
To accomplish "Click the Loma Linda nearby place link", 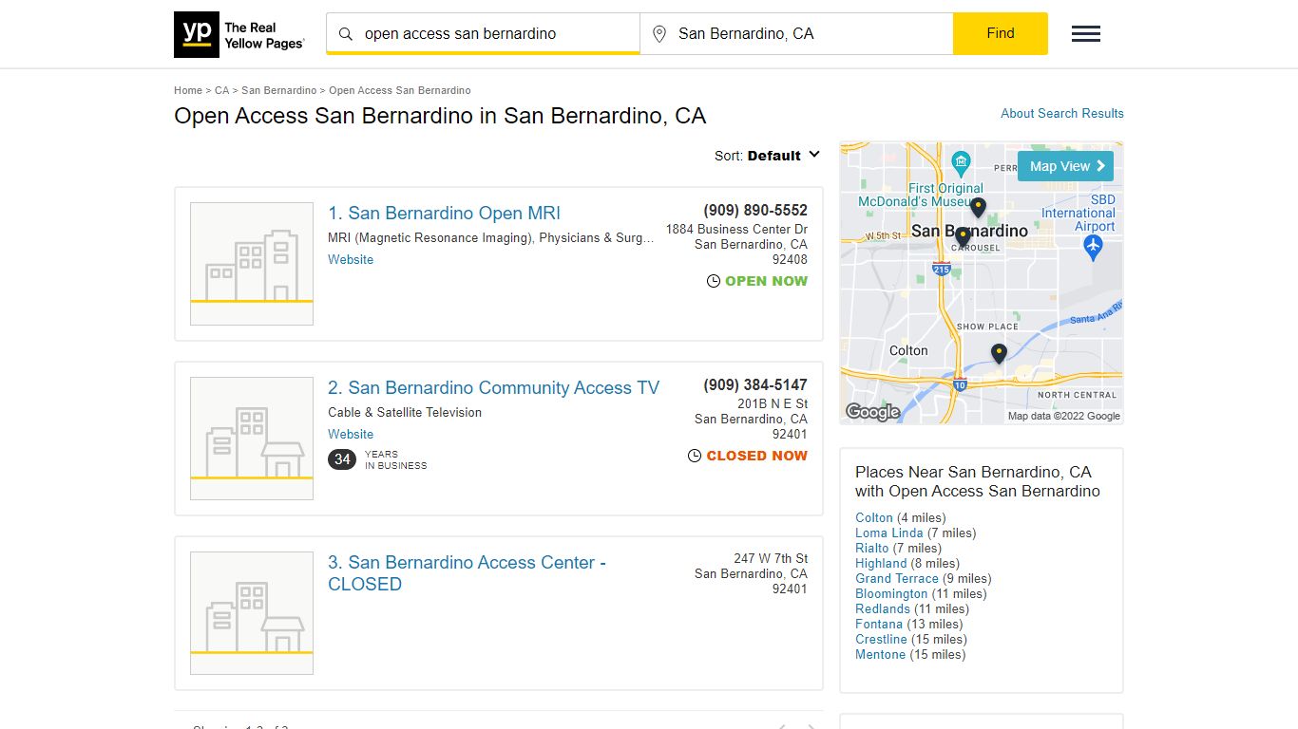I will click(x=889, y=533).
